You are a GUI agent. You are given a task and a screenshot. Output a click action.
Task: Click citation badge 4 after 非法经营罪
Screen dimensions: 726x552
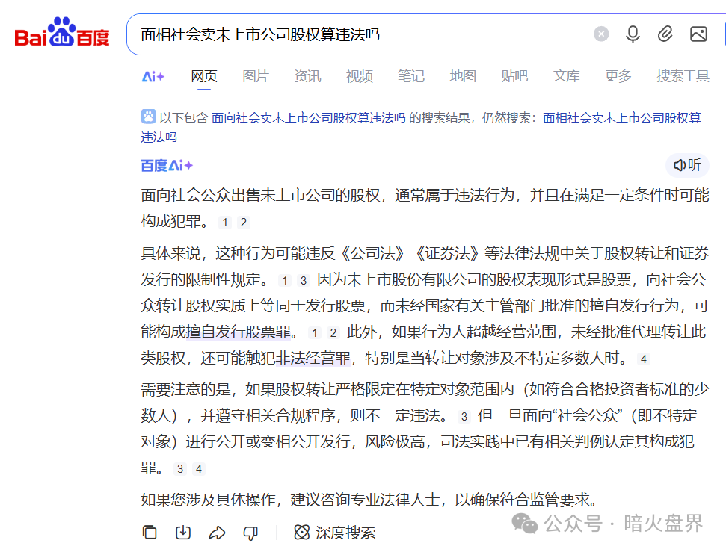[642, 359]
